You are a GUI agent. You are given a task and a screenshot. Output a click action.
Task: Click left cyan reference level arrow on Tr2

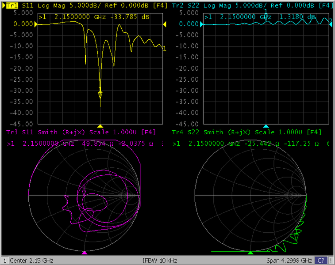point(202,25)
